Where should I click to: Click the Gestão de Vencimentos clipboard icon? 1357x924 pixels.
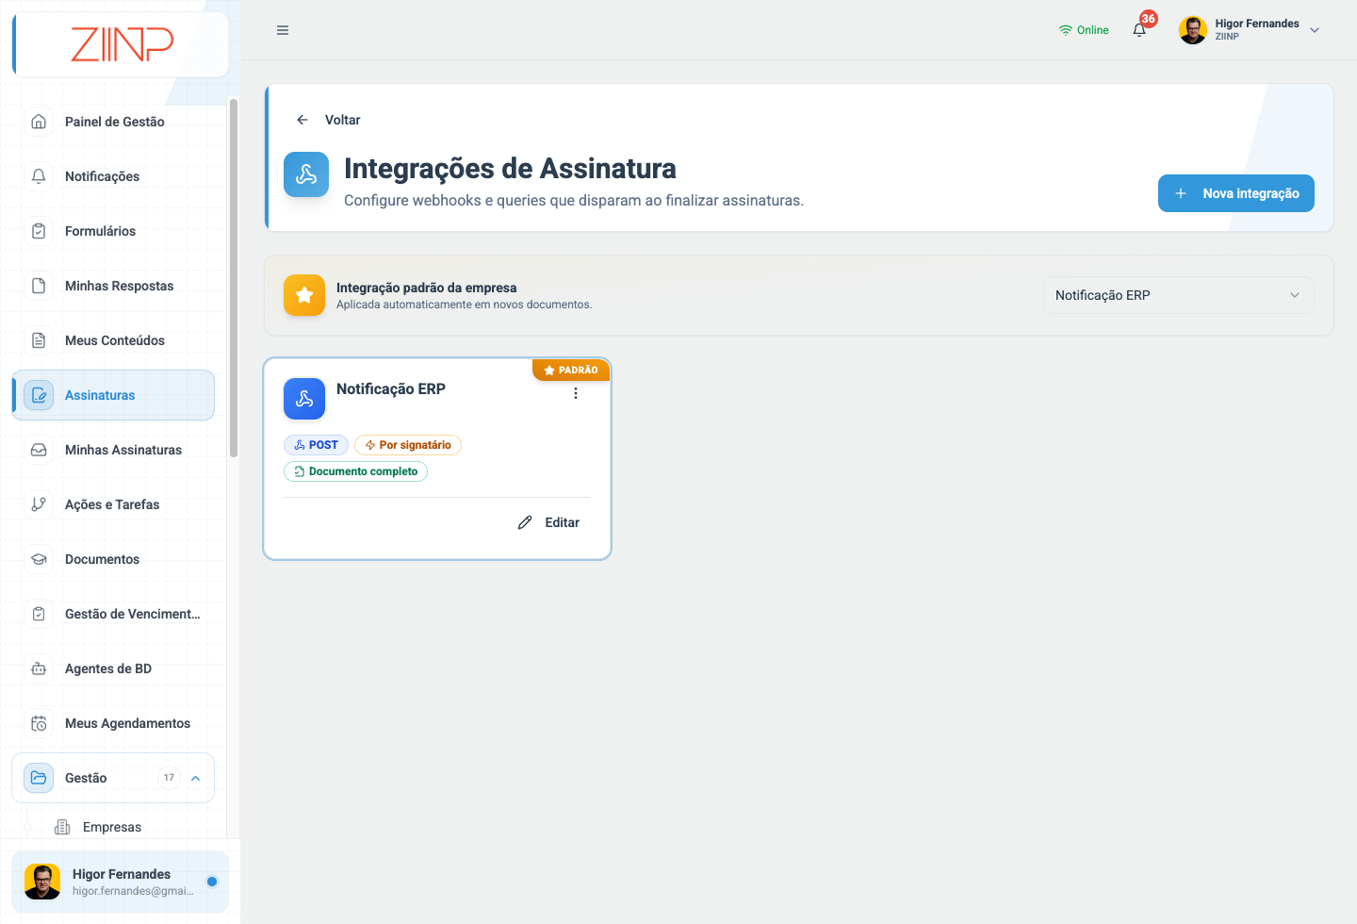tap(39, 614)
